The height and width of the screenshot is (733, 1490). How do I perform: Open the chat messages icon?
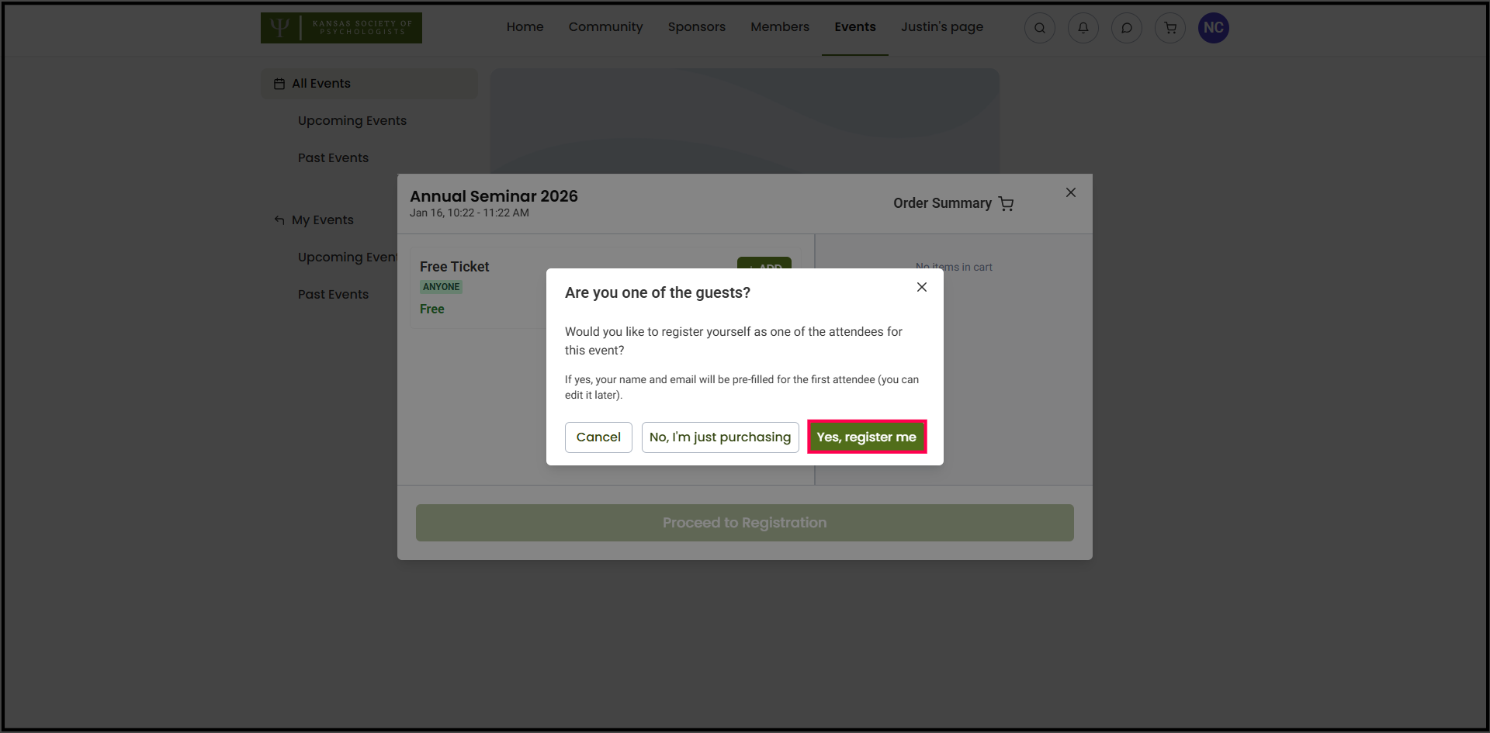point(1126,28)
